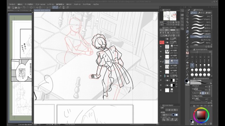
Task: Expand the top folder layer in Layer panel
Action: pyautogui.click(x=165, y=39)
